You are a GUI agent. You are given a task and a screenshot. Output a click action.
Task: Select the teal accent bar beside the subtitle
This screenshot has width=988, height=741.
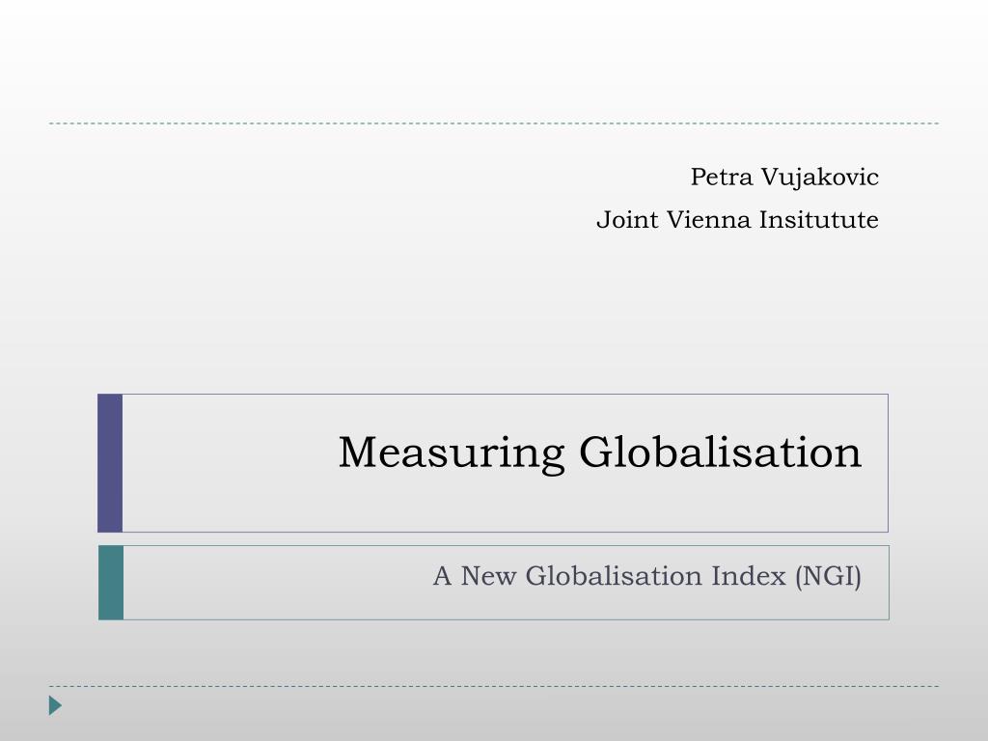coord(111,583)
